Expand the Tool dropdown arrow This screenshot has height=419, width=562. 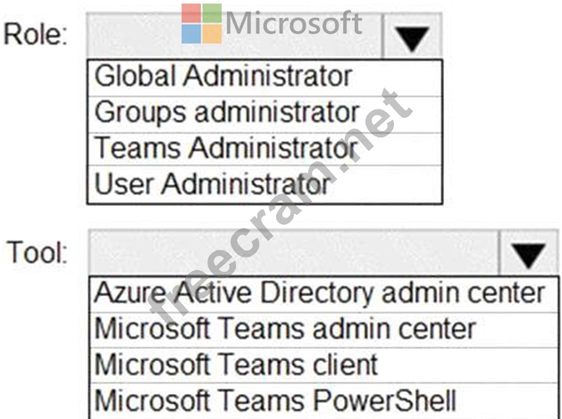[529, 254]
